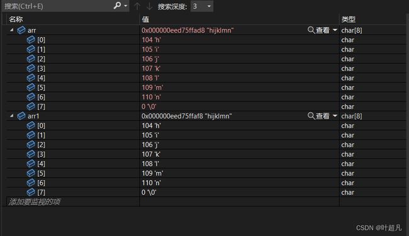
Task: Go to next search result arrow
Action: pos(149,6)
